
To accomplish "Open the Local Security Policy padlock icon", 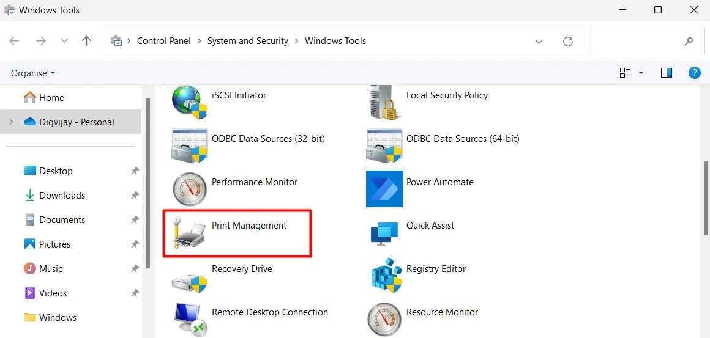I will tap(384, 102).
